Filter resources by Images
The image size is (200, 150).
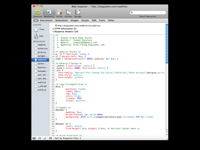[75, 20]
